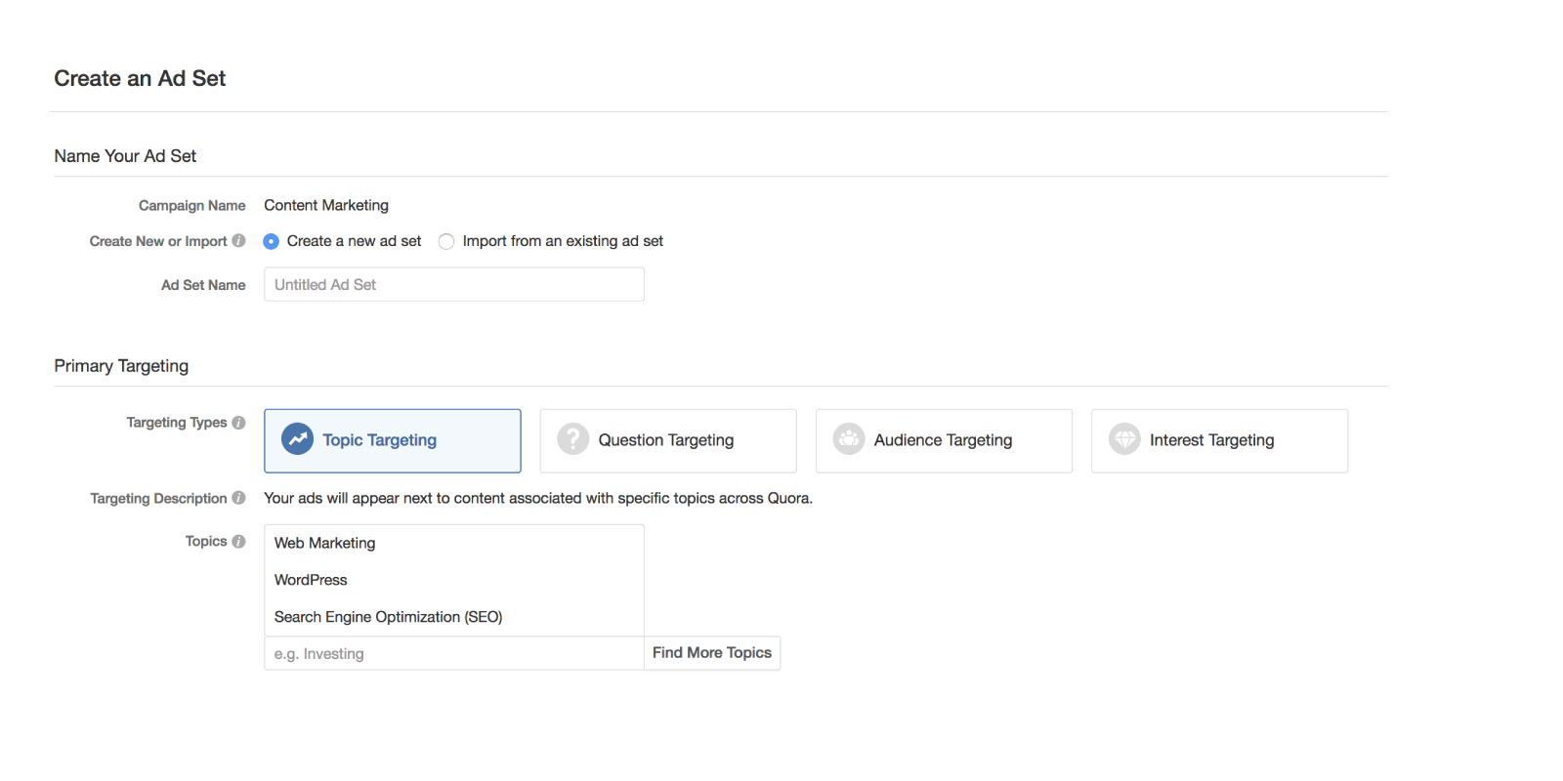Image resolution: width=1563 pixels, height=781 pixels.
Task: Choose Topic Targeting as targeting type
Action: [392, 440]
